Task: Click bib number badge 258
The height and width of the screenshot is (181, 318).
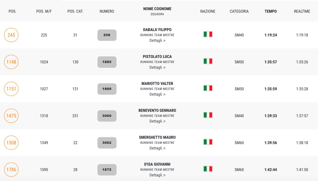Action: (x=107, y=35)
